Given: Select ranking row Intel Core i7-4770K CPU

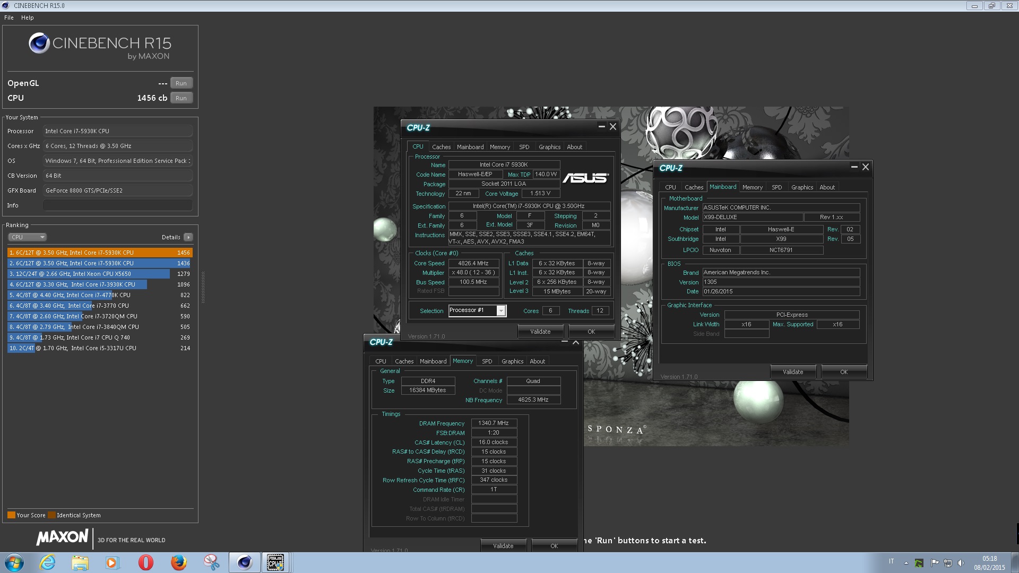Looking at the screenshot, I should click(100, 295).
